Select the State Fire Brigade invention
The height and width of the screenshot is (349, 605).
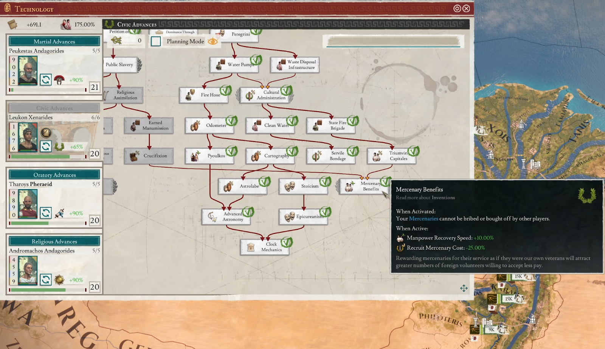331,125
